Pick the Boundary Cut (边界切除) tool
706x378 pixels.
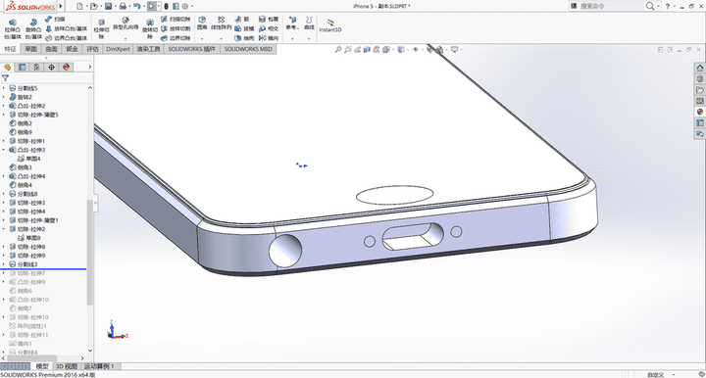click(176, 38)
